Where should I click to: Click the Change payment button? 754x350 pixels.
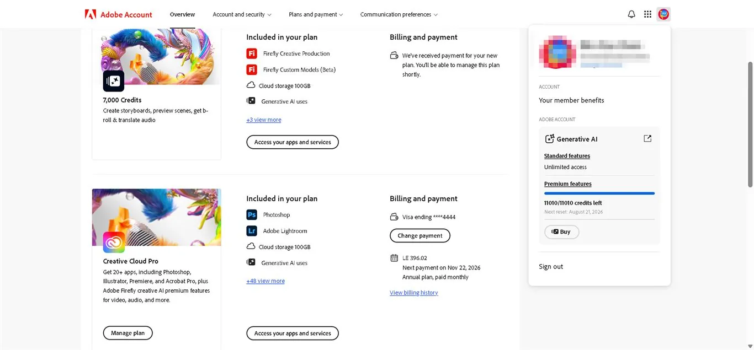pos(420,236)
